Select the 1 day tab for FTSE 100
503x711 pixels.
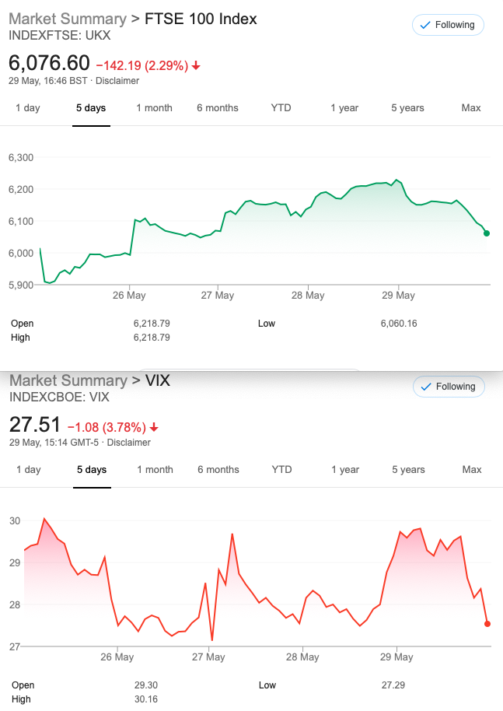click(28, 108)
